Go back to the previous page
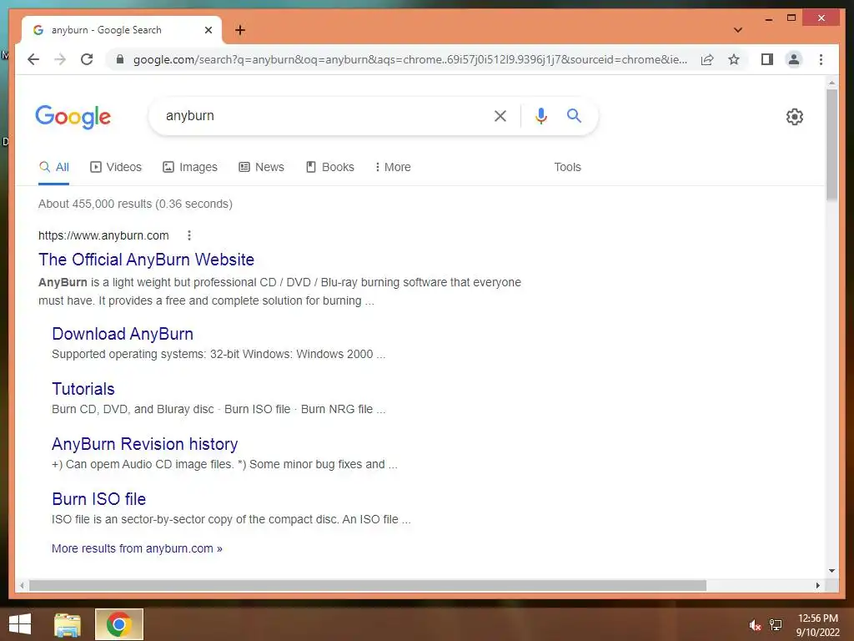Viewport: 854px width, 641px height. 33,59
